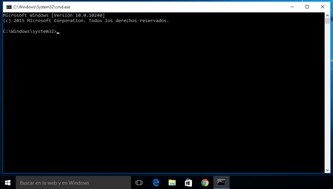The width and height of the screenshot is (333, 189).
Task: Select the cmd.exe taskbar button
Action: pyautogui.click(x=221, y=183)
